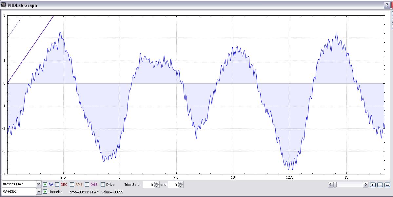Enable the Drive checkbox
393x197 pixels.
103,185
